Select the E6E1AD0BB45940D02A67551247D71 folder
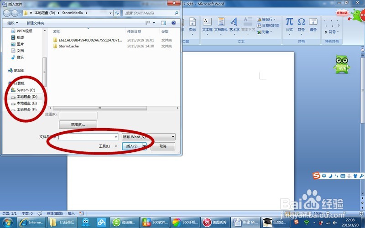 (90, 40)
